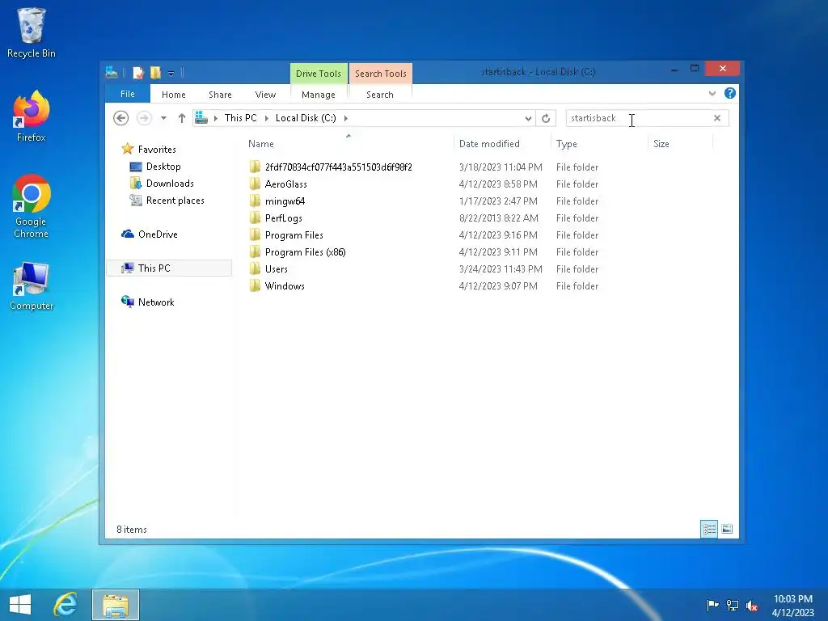Sort by the Date modified column header
828x621 pixels.
pos(501,144)
